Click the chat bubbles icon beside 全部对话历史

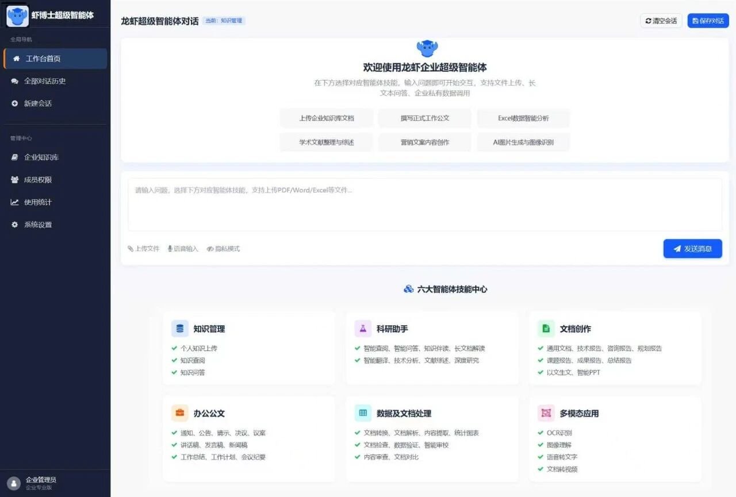(15, 81)
